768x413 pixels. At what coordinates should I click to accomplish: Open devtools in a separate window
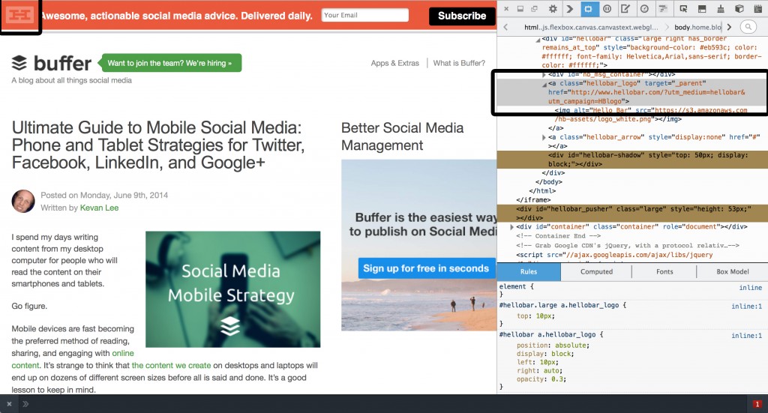pos(534,9)
